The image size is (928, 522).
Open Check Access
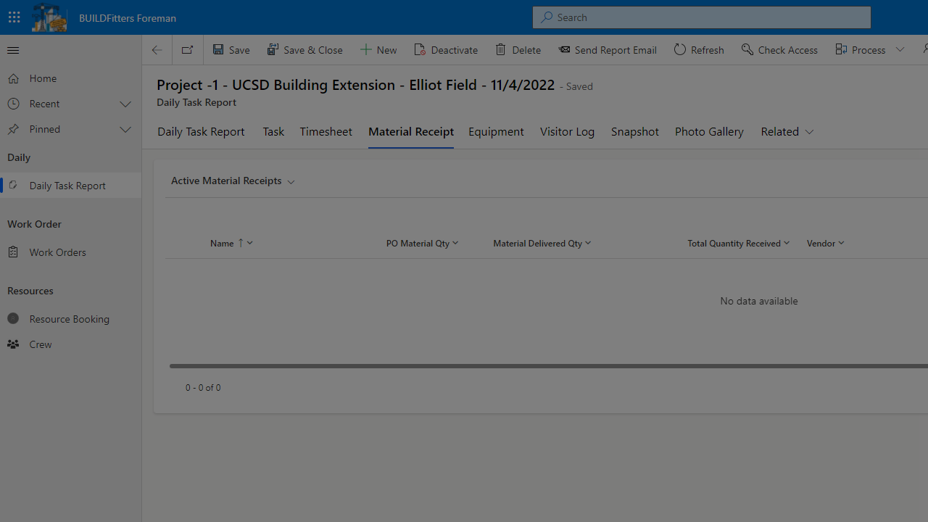pos(779,50)
